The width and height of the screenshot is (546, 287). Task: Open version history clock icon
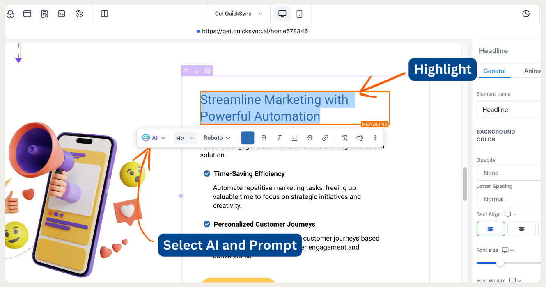[526, 14]
